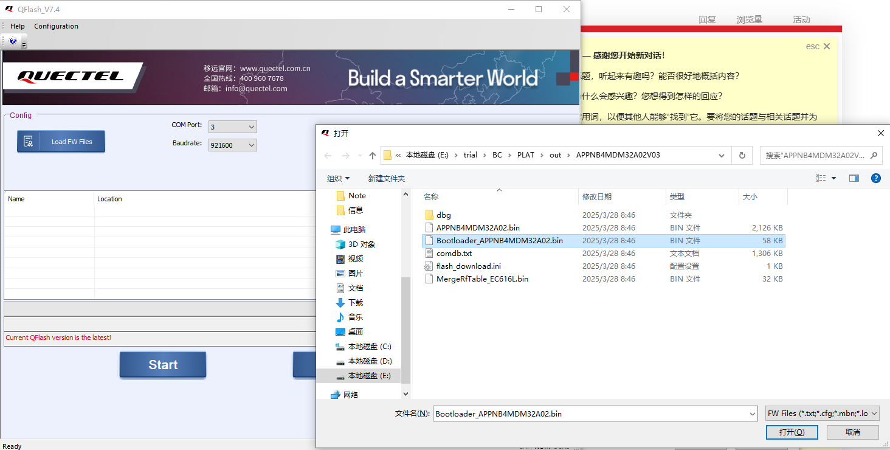Open the COM Port dropdown
The height and width of the screenshot is (450, 890).
click(233, 127)
